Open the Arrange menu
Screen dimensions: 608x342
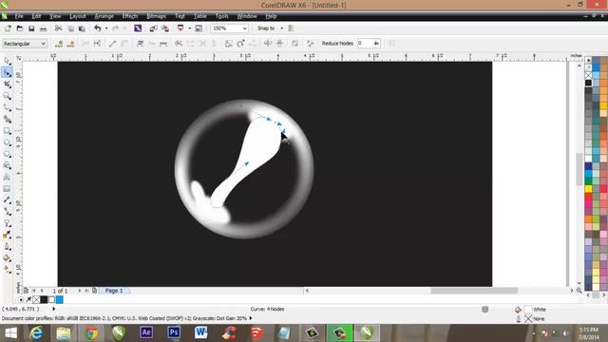[x=104, y=16]
